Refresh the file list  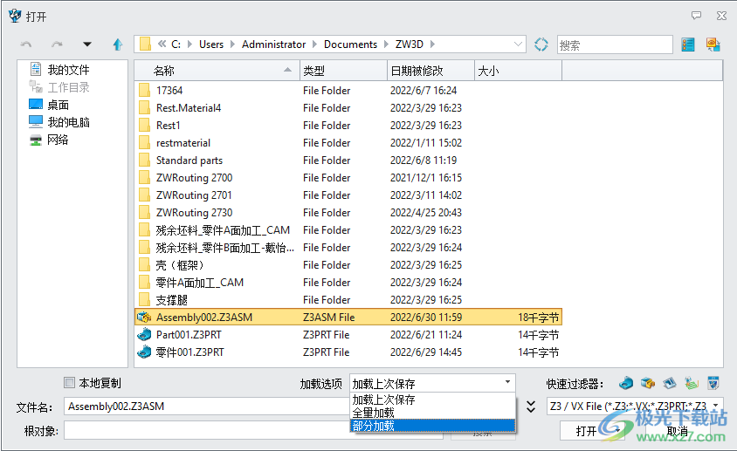pos(541,44)
